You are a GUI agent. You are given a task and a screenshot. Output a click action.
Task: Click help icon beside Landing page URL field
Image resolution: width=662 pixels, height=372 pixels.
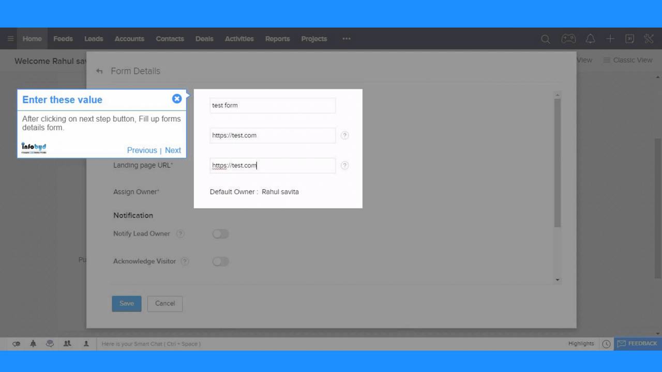345,165
